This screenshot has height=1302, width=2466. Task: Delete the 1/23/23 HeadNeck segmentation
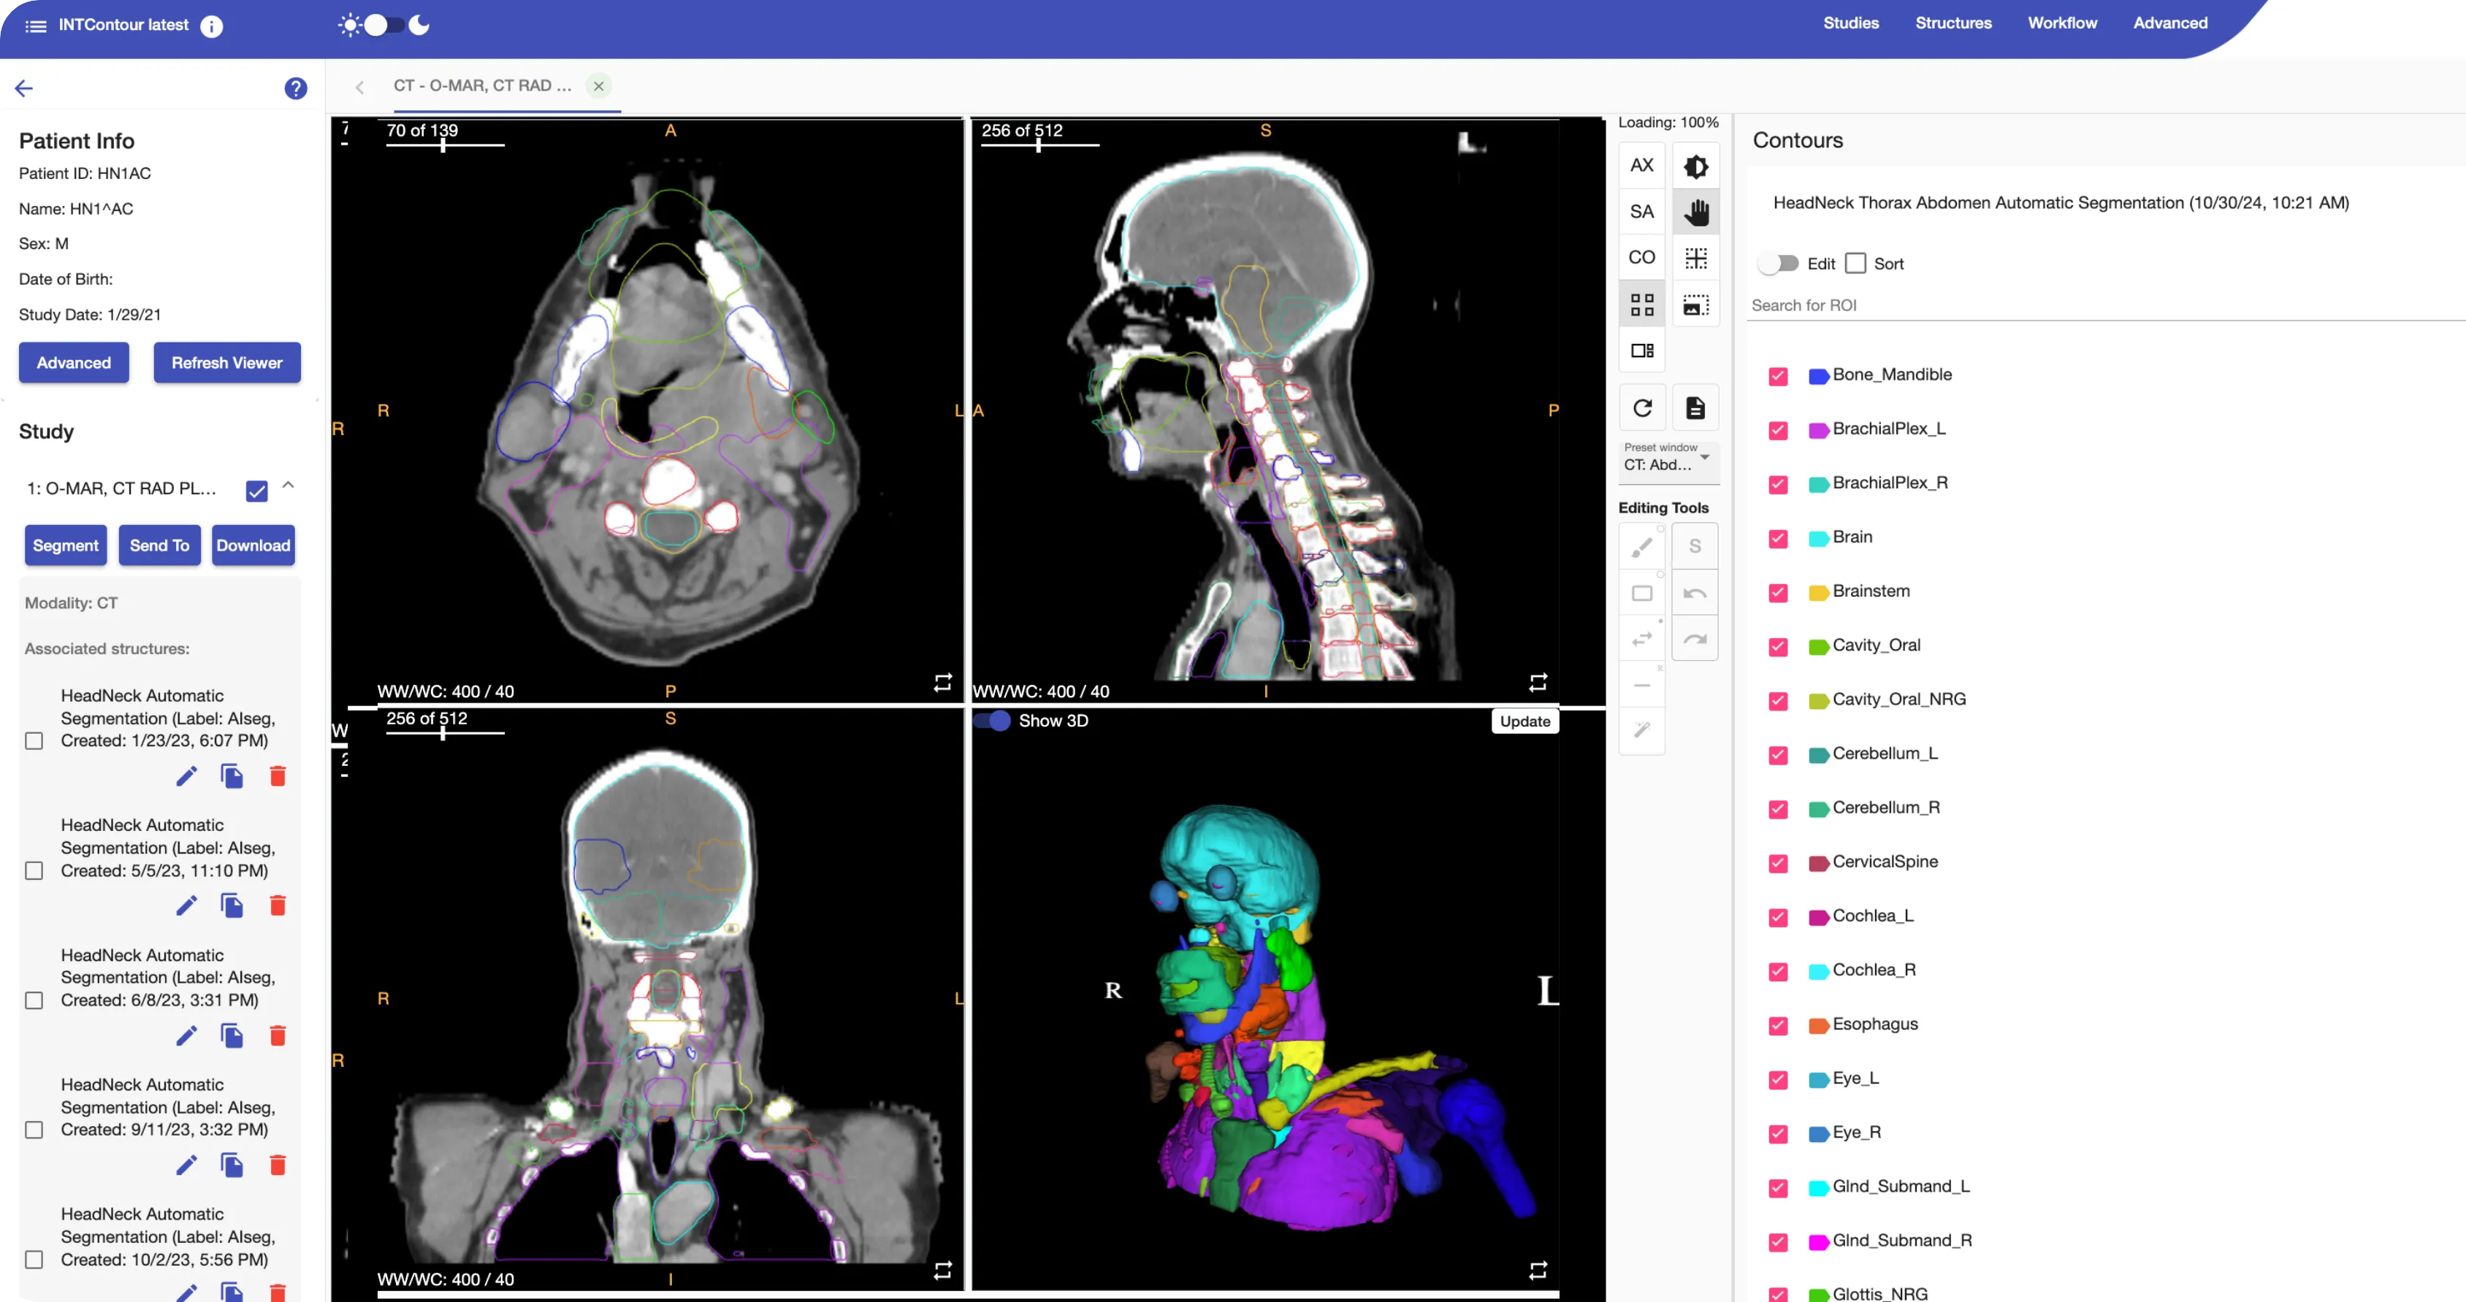coord(278,776)
